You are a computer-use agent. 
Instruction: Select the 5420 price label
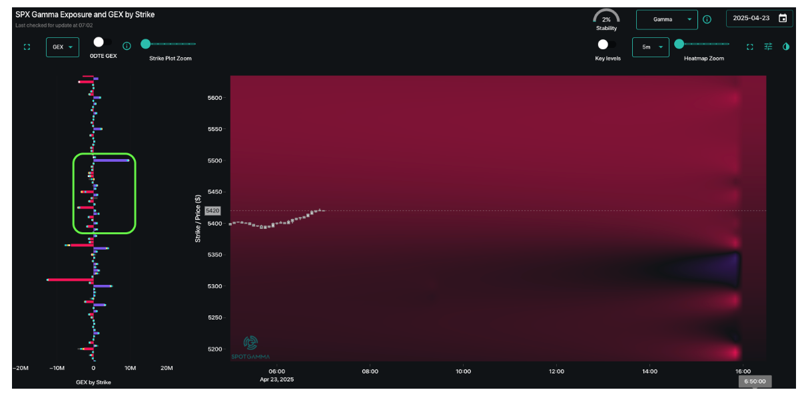click(212, 210)
